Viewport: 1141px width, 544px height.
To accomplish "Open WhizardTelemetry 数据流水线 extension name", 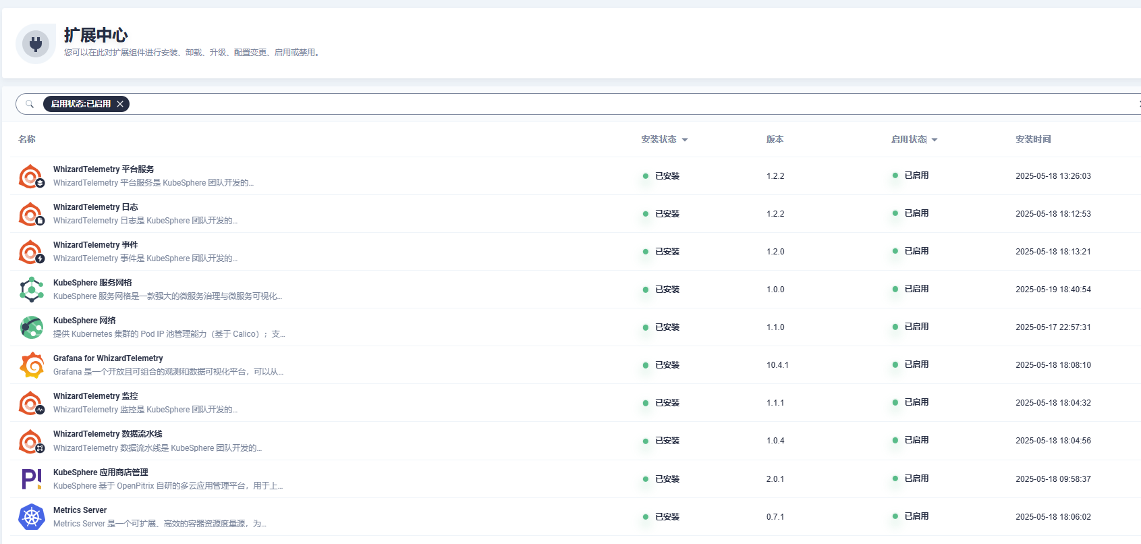I will pyautogui.click(x=108, y=434).
